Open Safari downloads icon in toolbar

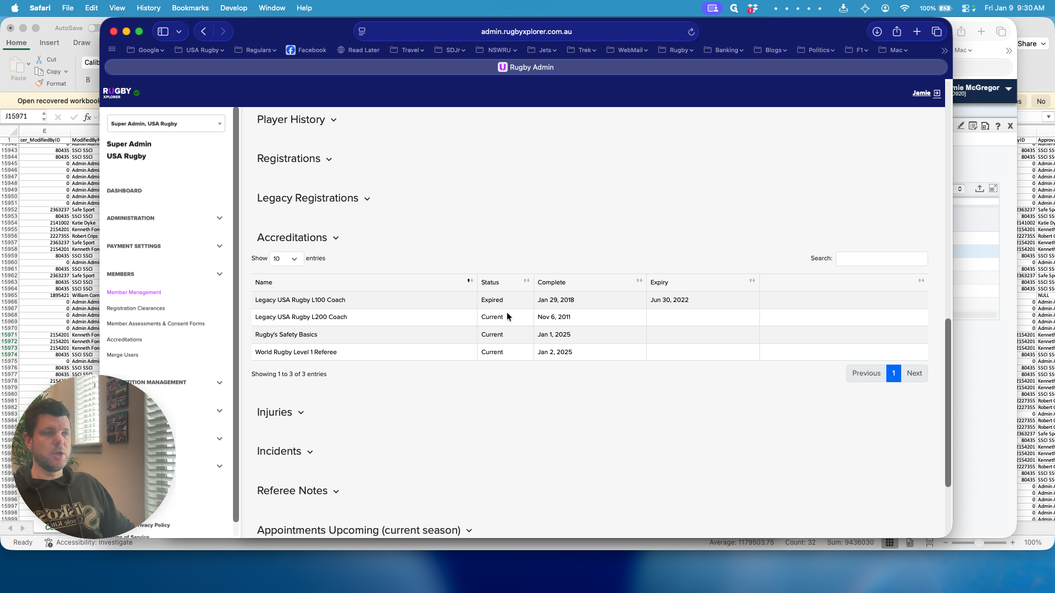tap(877, 32)
